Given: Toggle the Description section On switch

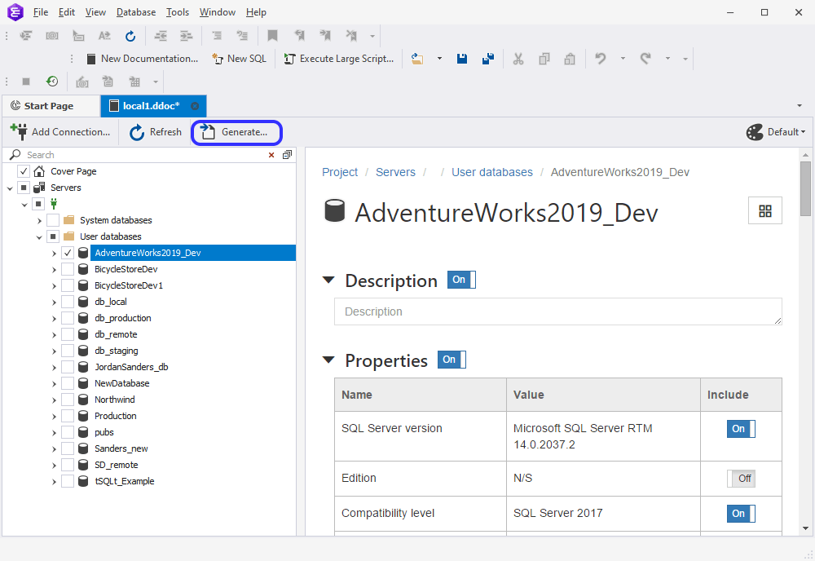Looking at the screenshot, I should coord(461,280).
